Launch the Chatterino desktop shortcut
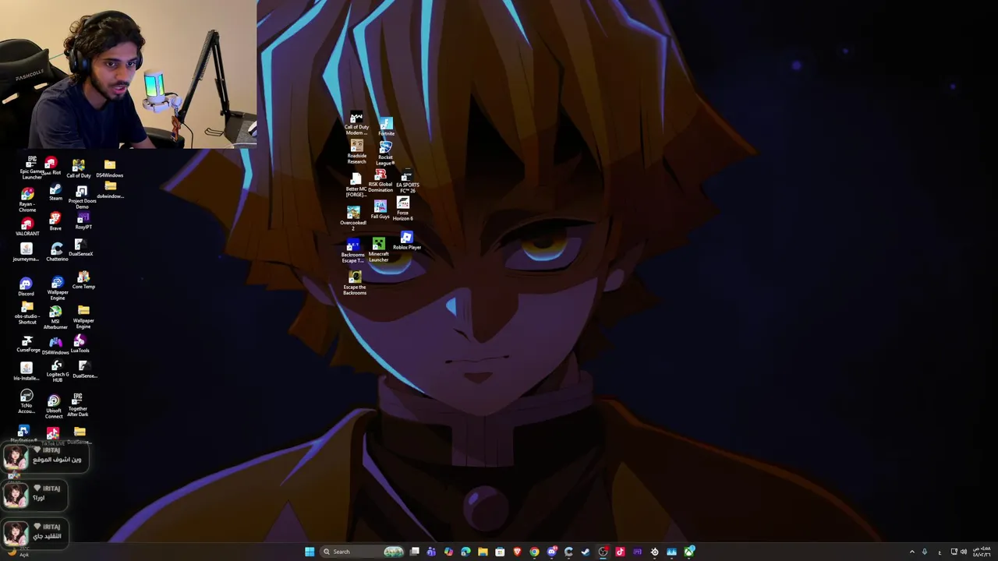This screenshot has height=561, width=998. [x=57, y=252]
